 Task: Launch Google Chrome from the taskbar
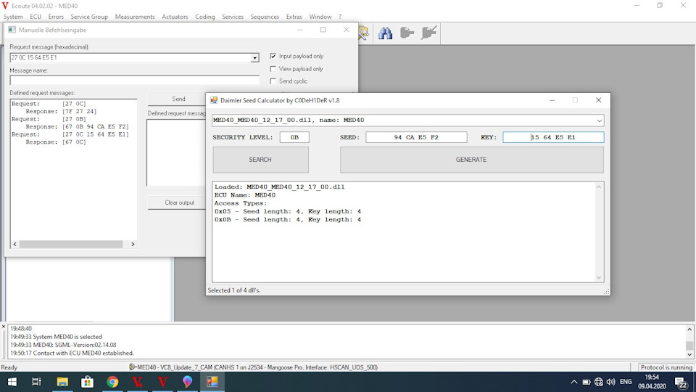point(112,382)
